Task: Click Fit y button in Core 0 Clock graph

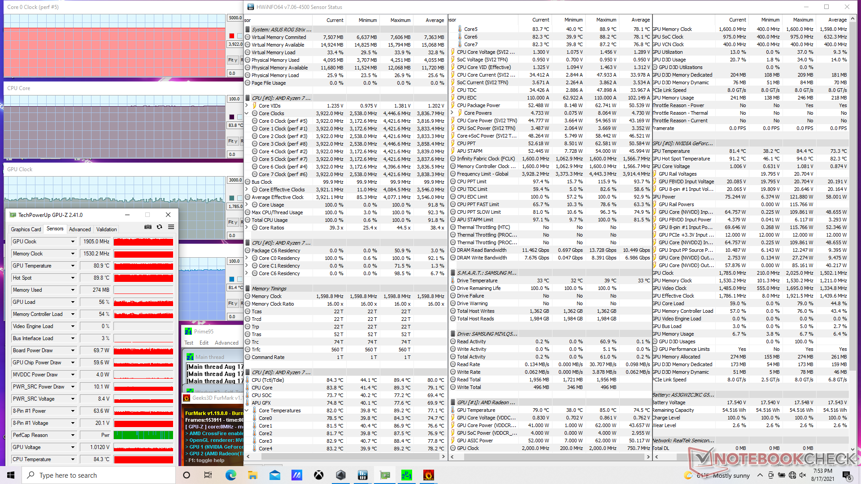Action: (x=232, y=60)
